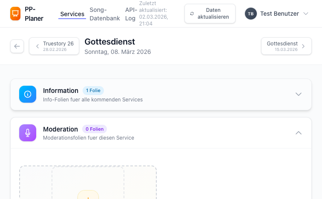The width and height of the screenshot is (322, 199).
Task: Click the purple microphone Moderation icon
Action: tap(28, 133)
